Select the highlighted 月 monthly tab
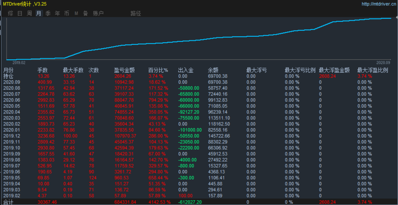398x205 pixels. 39,13
